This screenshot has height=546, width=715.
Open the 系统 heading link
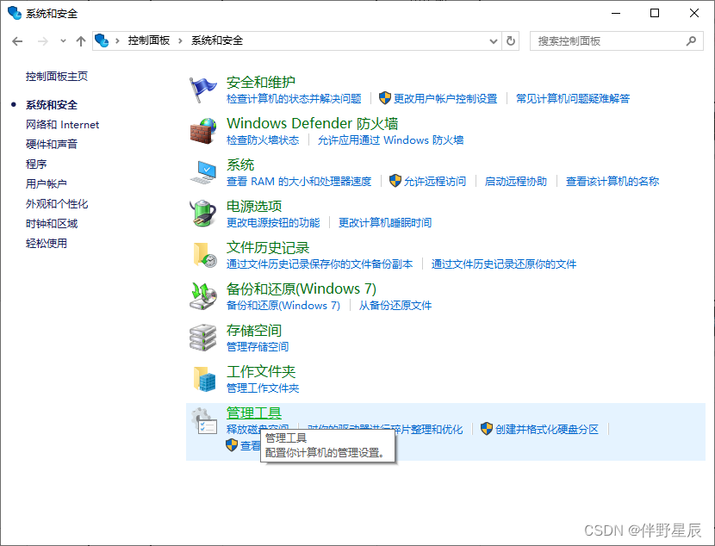click(x=240, y=164)
